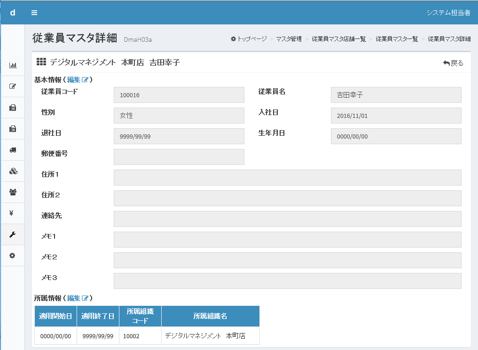Image resolution: width=478 pixels, height=350 pixels.
Task: Click 性別 field showing 女性
Action: click(x=179, y=116)
